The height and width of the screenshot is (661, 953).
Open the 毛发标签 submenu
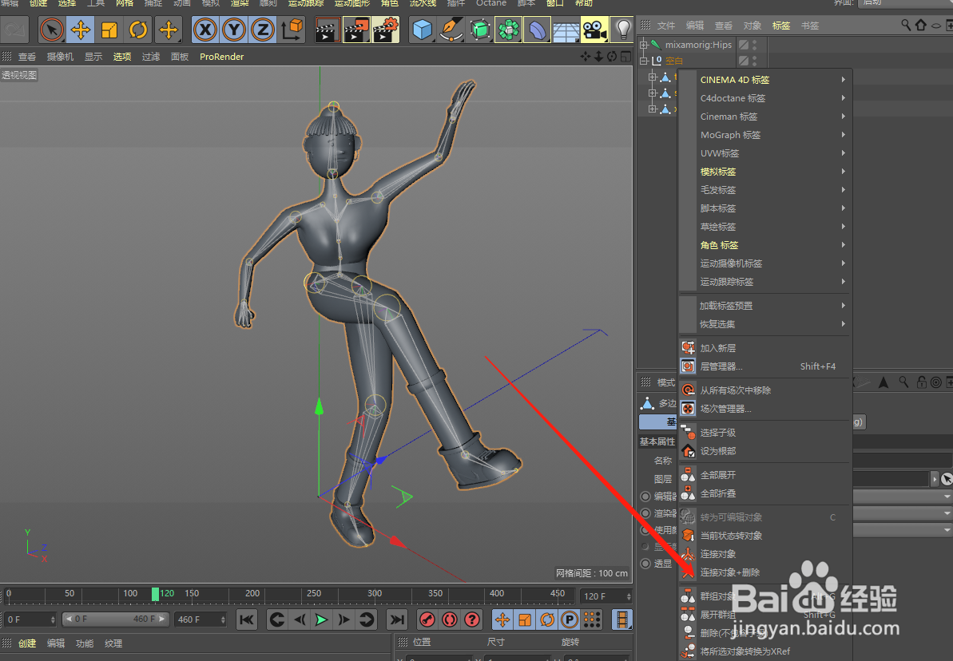765,189
